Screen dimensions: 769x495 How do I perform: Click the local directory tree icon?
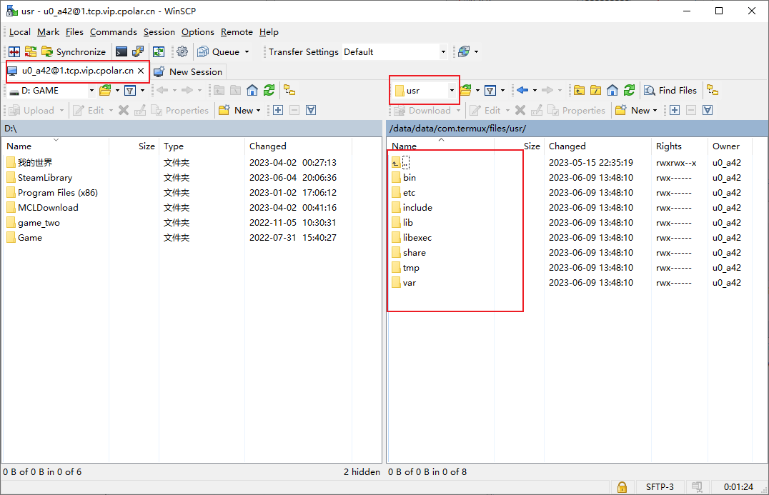289,90
